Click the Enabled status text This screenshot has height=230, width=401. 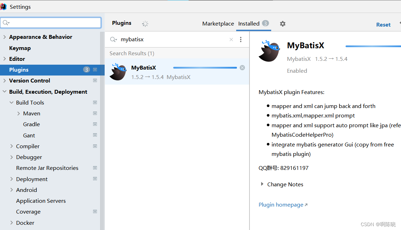coord(297,71)
